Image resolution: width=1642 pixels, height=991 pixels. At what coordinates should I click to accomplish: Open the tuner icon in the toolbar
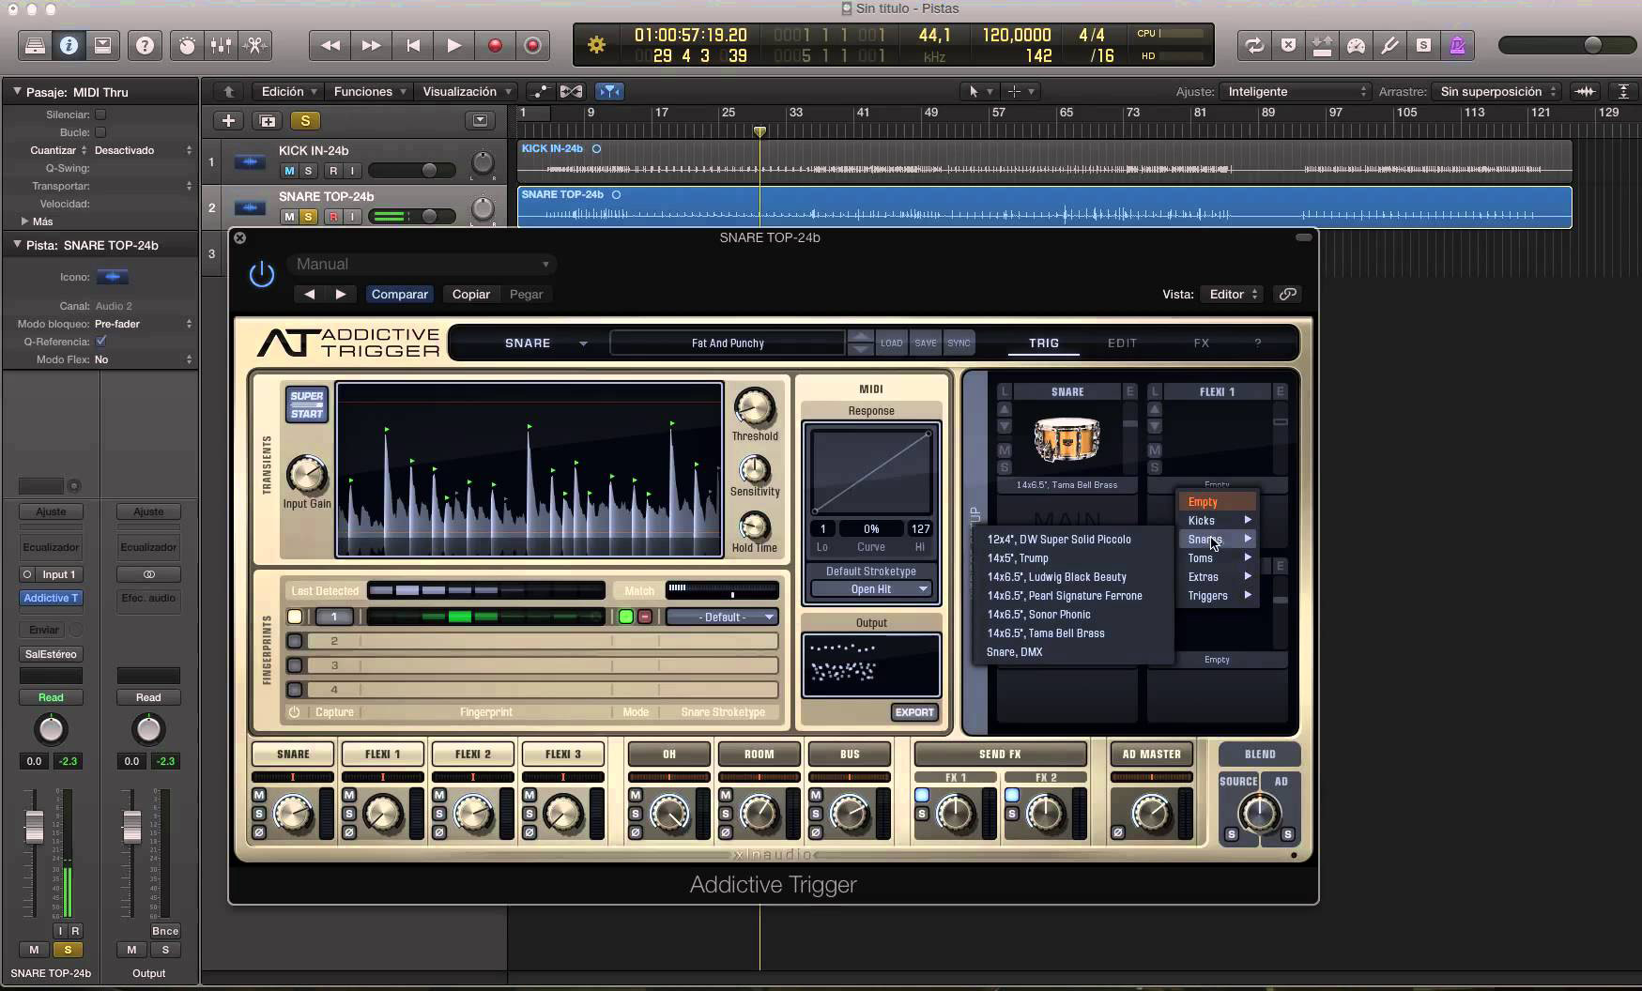[x=1390, y=45]
